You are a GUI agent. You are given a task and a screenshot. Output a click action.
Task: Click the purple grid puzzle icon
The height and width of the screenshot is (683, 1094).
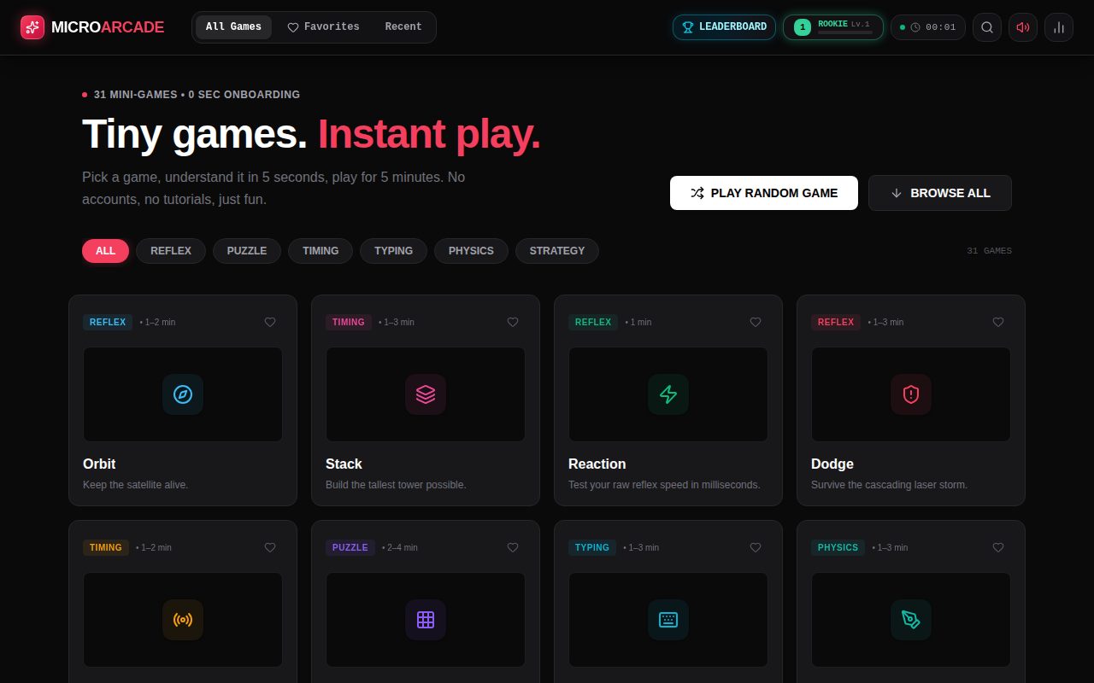(x=426, y=620)
